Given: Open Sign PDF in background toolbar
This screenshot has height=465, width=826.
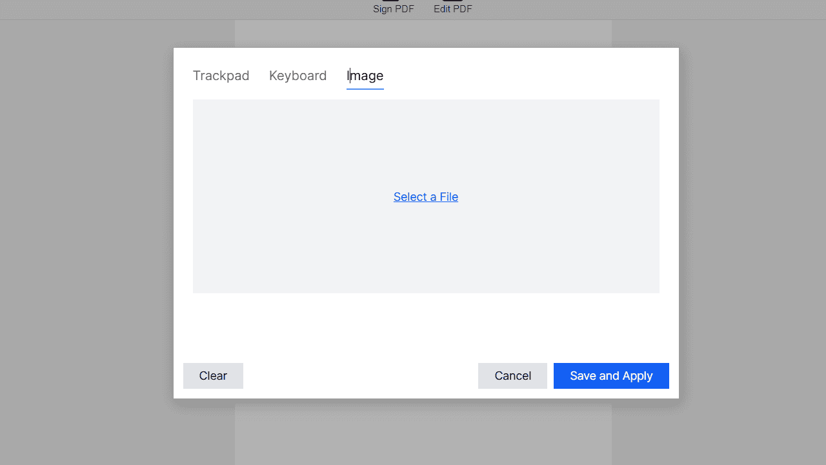Looking at the screenshot, I should pos(394,8).
